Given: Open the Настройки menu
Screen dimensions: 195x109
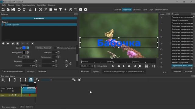Looking at the screenshot, I should click(41, 5).
